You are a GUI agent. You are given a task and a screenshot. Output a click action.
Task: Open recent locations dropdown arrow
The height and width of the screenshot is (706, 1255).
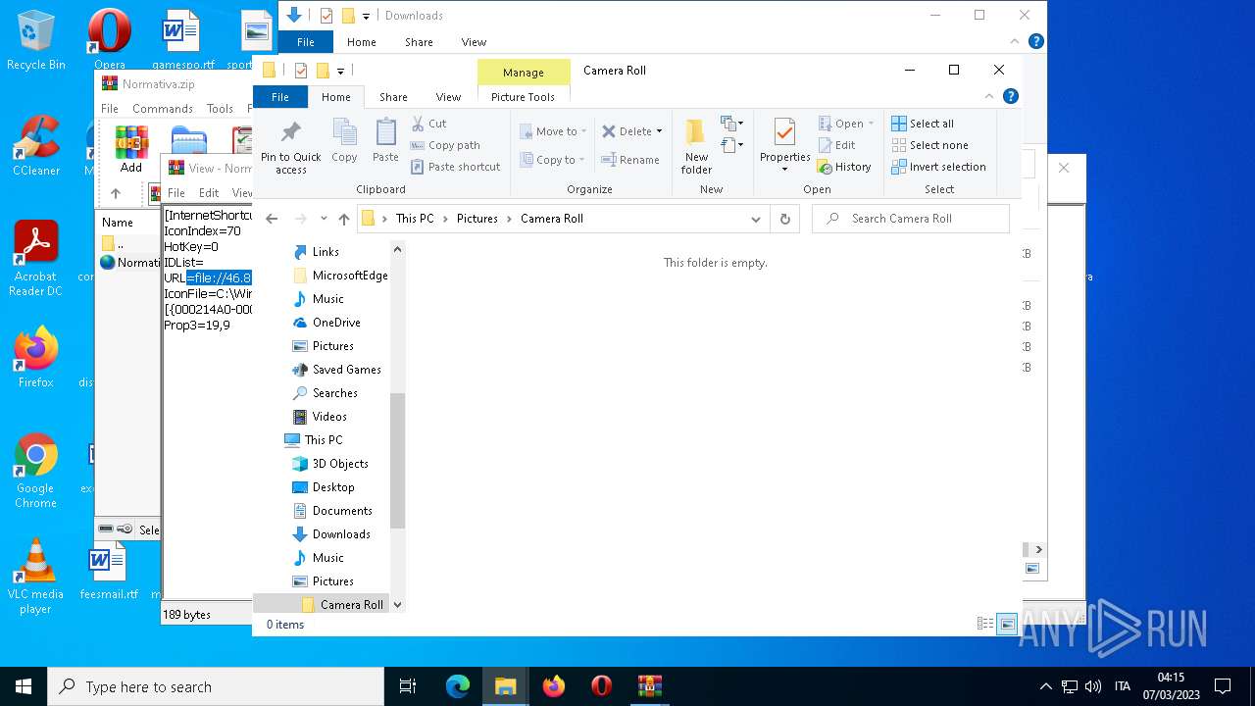pos(324,219)
